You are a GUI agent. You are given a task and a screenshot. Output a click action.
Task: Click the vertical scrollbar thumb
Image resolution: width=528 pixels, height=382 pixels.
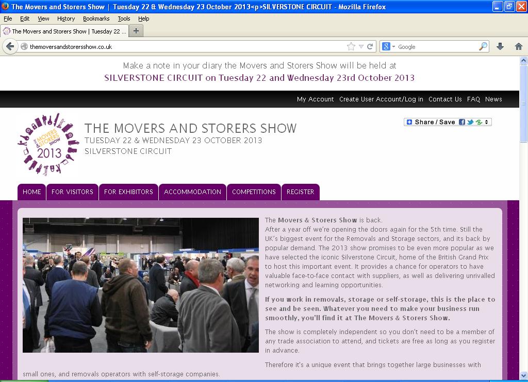point(523,104)
